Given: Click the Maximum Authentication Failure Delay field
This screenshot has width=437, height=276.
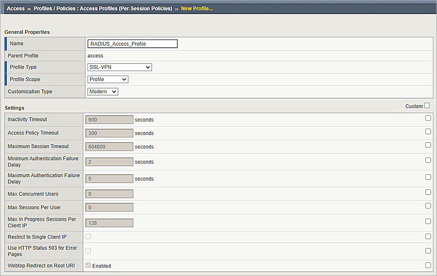Looking at the screenshot, I should (109, 179).
